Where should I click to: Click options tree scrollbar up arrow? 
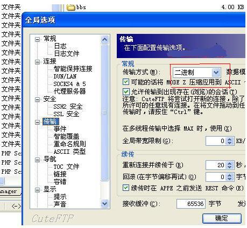point(104,39)
